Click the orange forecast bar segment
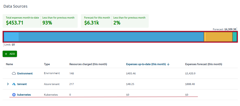This screenshot has width=240, height=106. (x=219, y=37)
